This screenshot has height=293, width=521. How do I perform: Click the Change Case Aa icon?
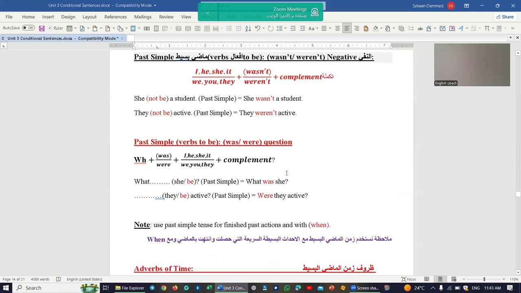(311, 28)
